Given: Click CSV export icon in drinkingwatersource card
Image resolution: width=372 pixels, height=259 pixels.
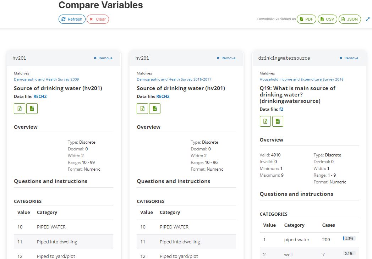Looking at the screenshot, I should [x=278, y=121].
